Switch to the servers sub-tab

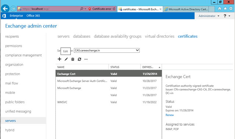pos(64,36)
